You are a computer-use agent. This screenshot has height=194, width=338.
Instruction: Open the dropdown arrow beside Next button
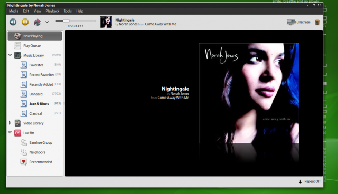tap(47, 22)
